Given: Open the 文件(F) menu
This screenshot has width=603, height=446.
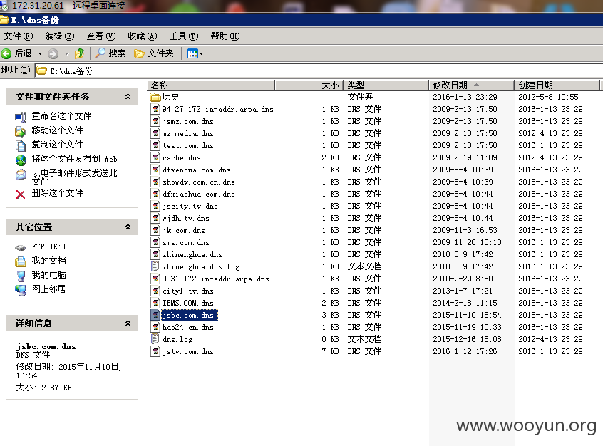Looking at the screenshot, I should pyautogui.click(x=19, y=36).
